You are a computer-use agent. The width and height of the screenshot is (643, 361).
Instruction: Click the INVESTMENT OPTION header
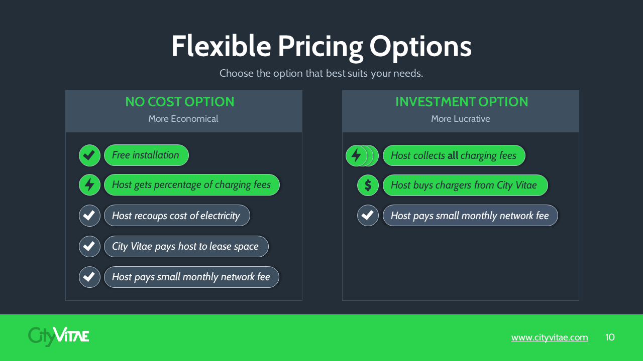[462, 102]
